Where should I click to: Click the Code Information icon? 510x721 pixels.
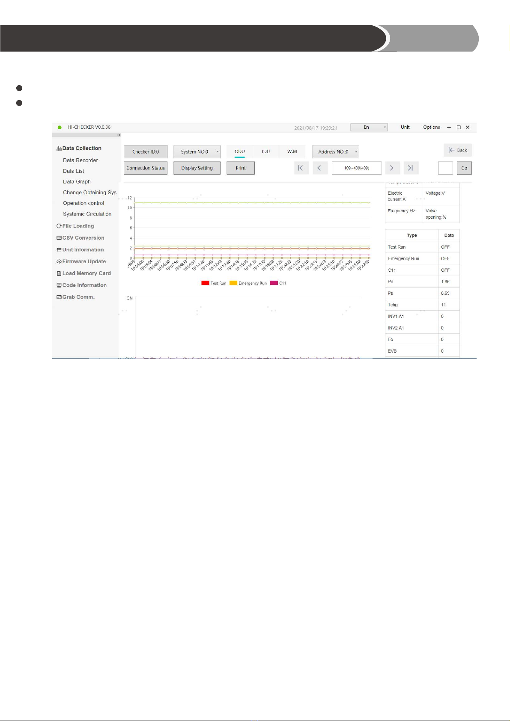click(x=59, y=285)
